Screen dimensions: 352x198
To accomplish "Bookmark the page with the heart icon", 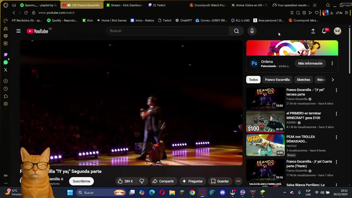I will [x=317, y=13].
